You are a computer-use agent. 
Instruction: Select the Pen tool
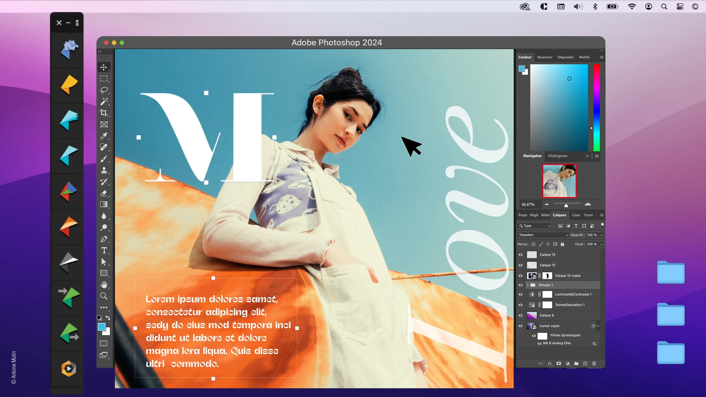(x=104, y=239)
